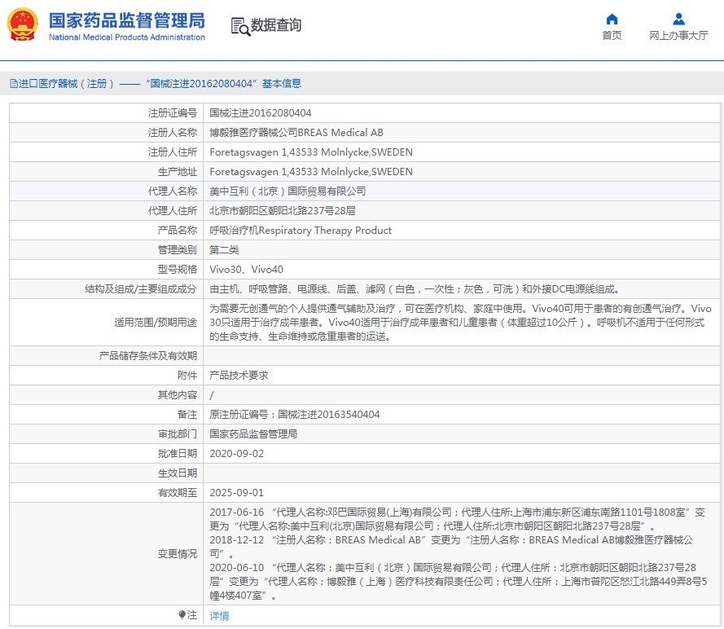Click the document icon before 进口医疗器械
The height and width of the screenshot is (629, 724).
pos(14,84)
